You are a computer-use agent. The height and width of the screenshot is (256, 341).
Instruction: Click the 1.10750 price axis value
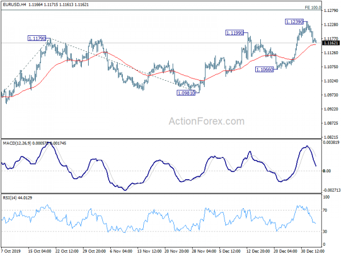331,67
